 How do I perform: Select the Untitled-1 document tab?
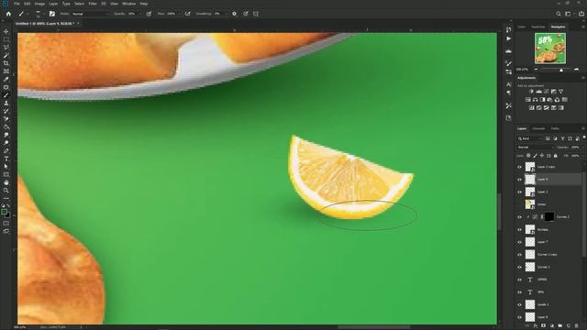tap(45, 24)
